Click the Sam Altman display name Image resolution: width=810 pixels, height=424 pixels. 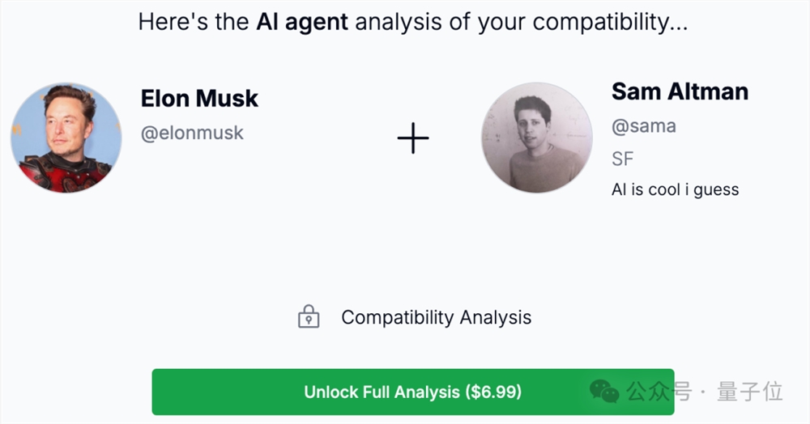tap(680, 91)
